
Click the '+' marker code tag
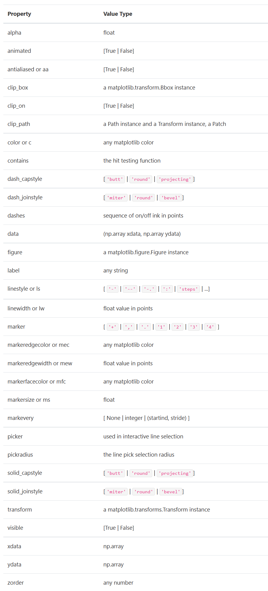point(112,327)
